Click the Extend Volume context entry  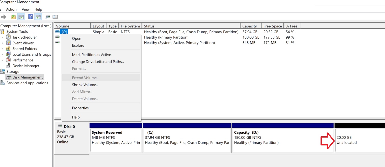(x=101, y=78)
